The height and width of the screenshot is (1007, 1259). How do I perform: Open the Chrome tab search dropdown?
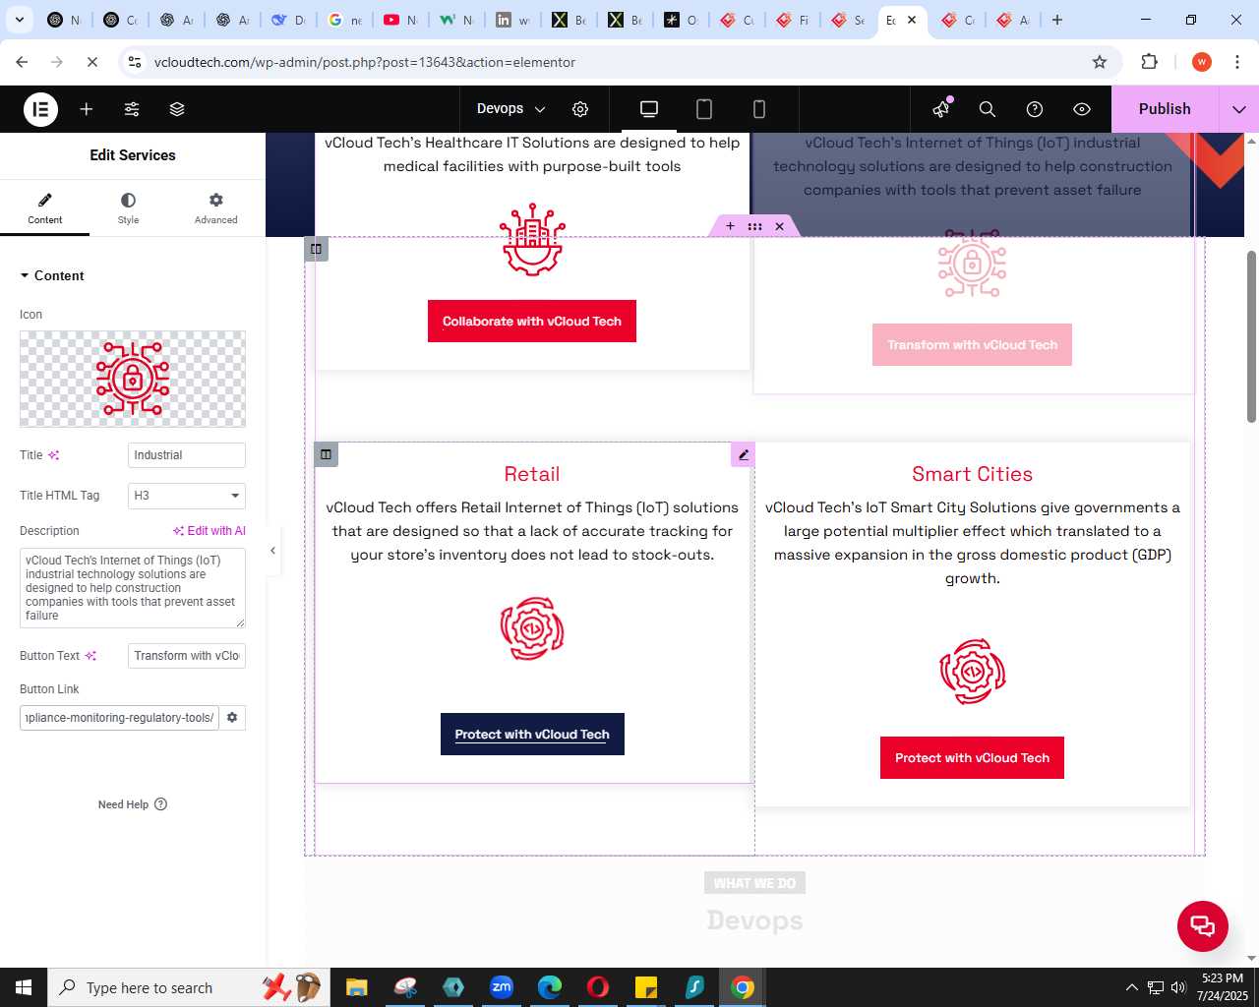(x=19, y=20)
